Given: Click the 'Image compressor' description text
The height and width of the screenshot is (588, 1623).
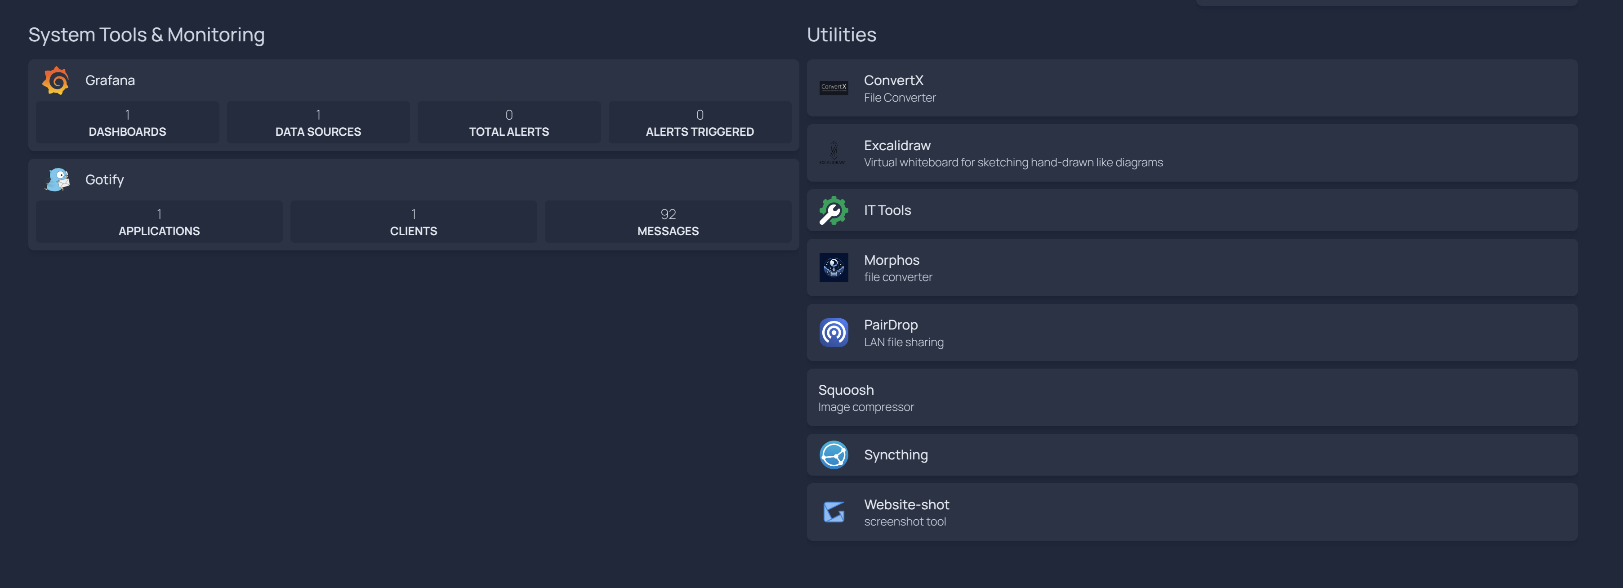Looking at the screenshot, I should (866, 407).
